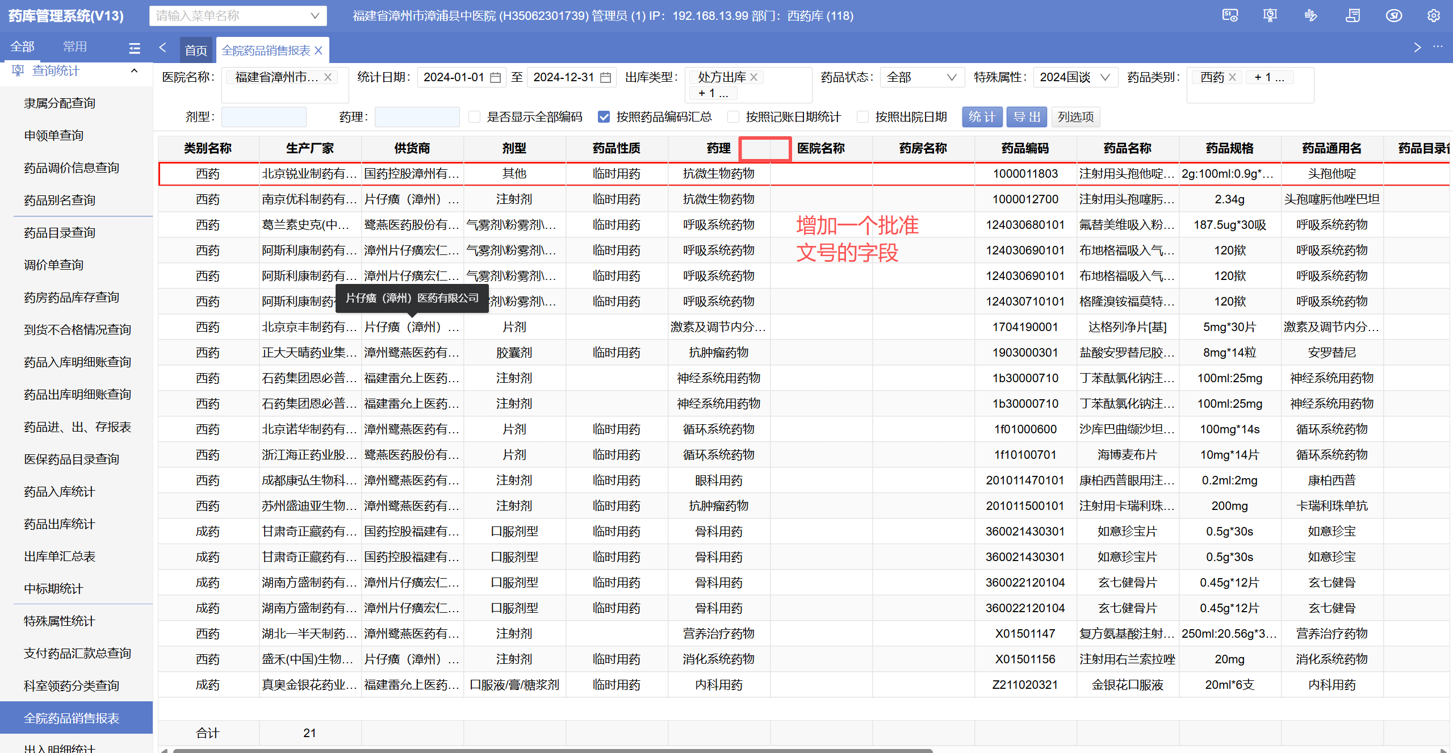Collapse sidebar with the hamburger menu icon
Image resolution: width=1453 pixels, height=753 pixels.
[x=135, y=48]
